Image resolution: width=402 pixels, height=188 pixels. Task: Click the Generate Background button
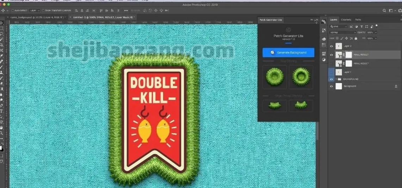(289, 52)
